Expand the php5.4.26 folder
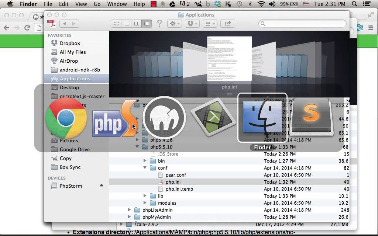This screenshot has width=378, height=236. (x=137, y=140)
